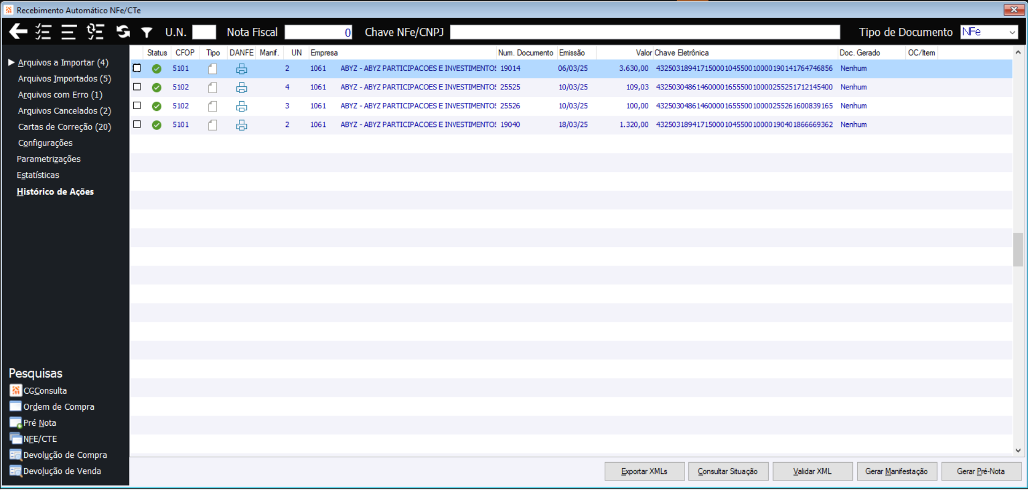Select emission date 18/03/25 cell

coord(573,125)
